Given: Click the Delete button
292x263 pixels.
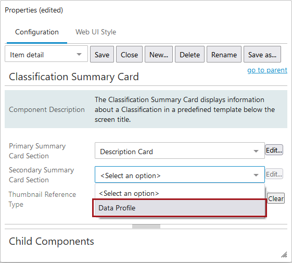Looking at the screenshot, I should [x=189, y=54].
